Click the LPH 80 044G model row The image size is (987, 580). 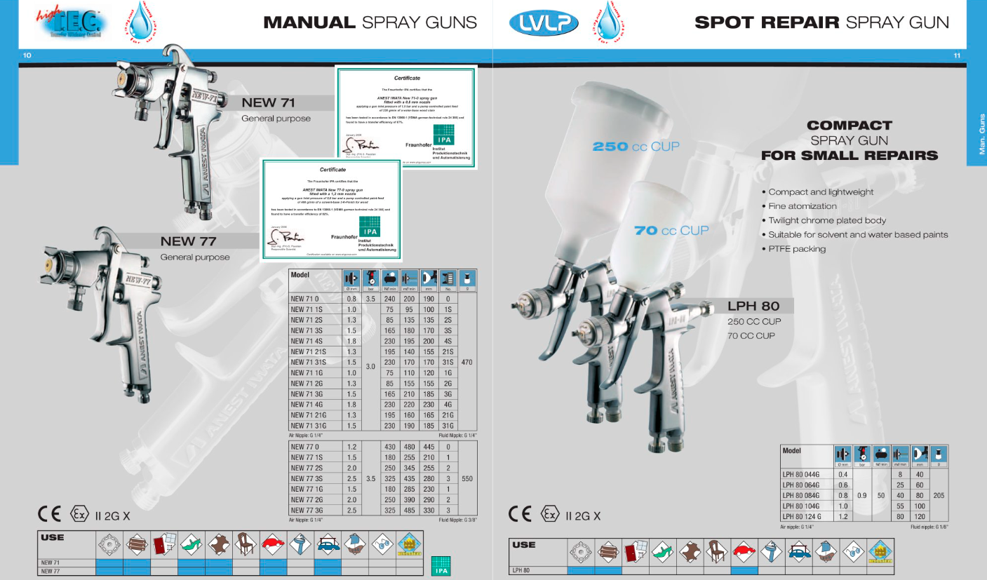[865, 474]
